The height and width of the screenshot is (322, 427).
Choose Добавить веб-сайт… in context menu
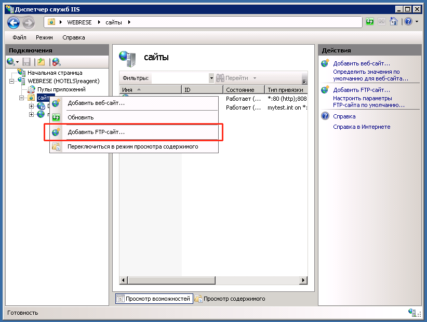coord(134,103)
